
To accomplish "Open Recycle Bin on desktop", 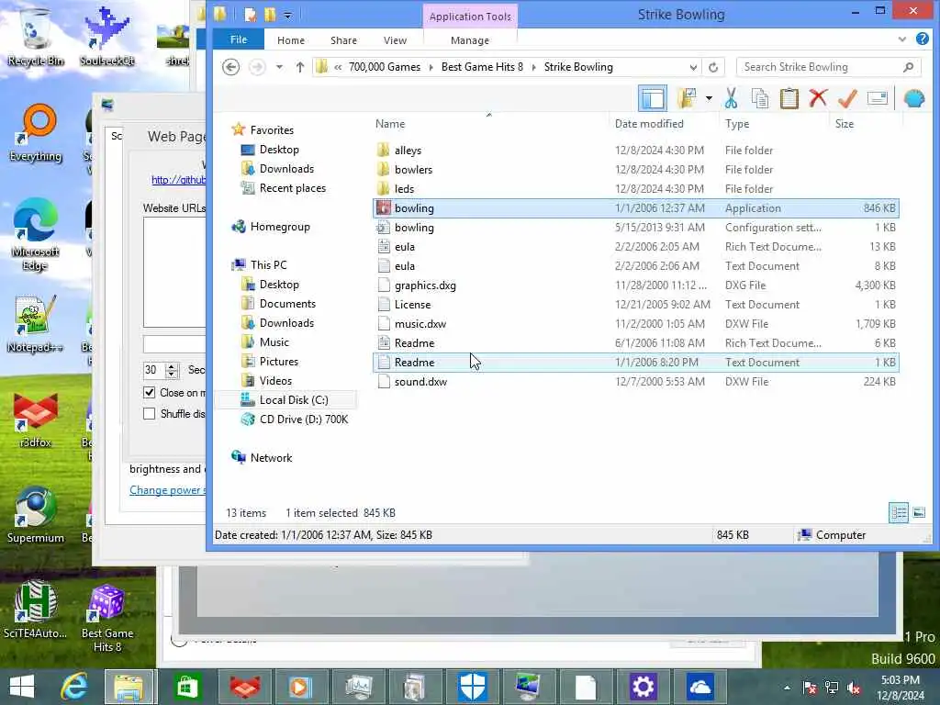I will coord(36,36).
